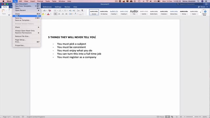This screenshot has width=210, height=118.
Task: Open the borders dropdown arrow
Action: (x=83, y=14)
